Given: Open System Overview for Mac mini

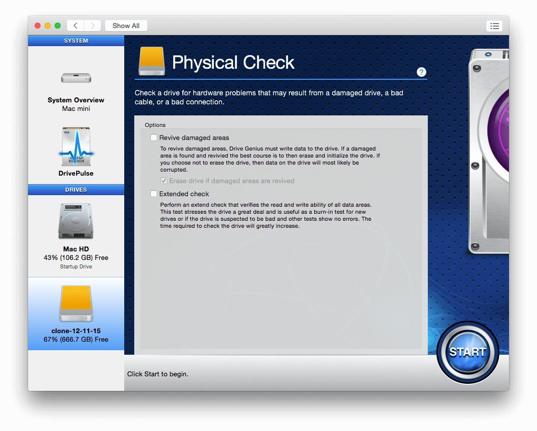Looking at the screenshot, I should click(76, 90).
